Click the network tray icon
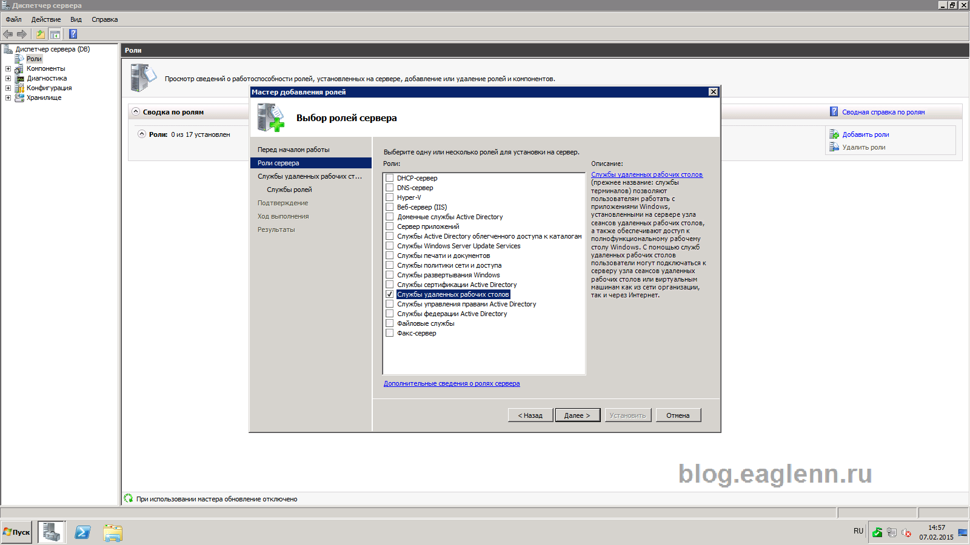The height and width of the screenshot is (545, 970). [x=892, y=532]
